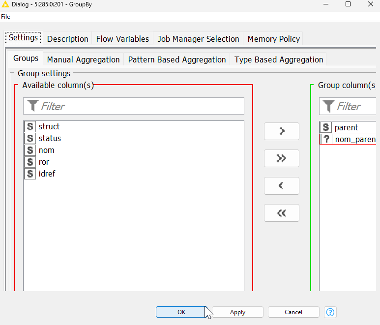The height and width of the screenshot is (325, 380).
Task: Open the File menu
Action: pyautogui.click(x=5, y=16)
